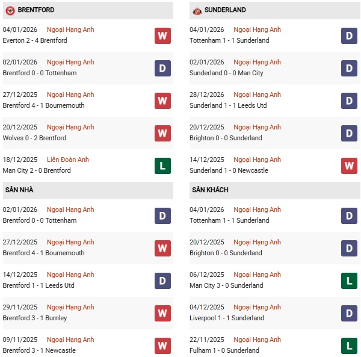Viewport: 361px width, 357px height.
Task: Click D badge beside Brentford 1 - 1 Leeds Utd
Action: pos(162,281)
